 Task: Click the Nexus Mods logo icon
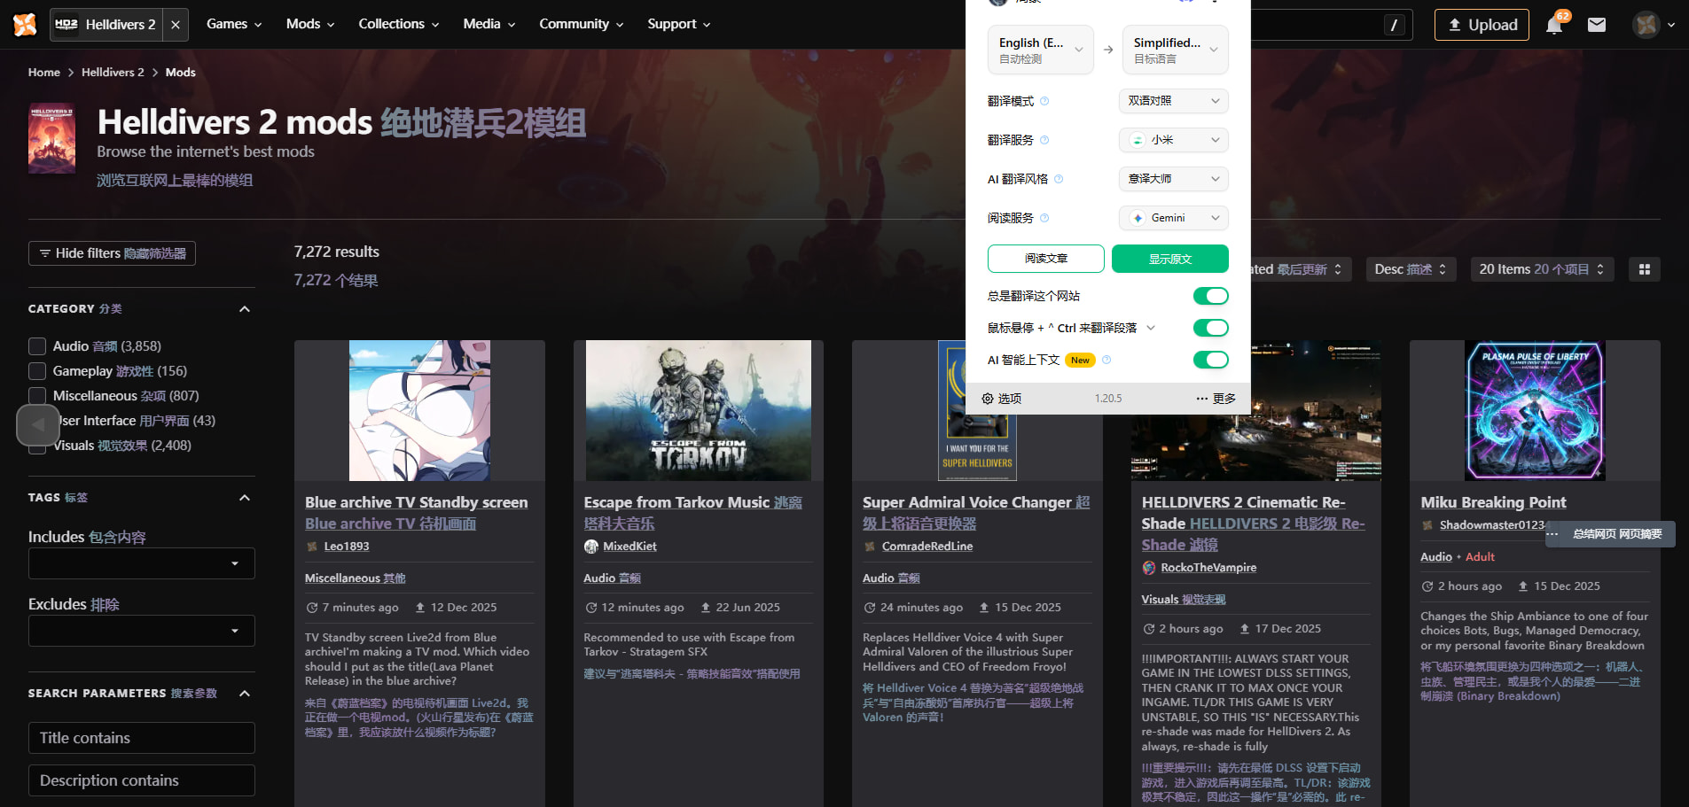pyautogui.click(x=25, y=25)
